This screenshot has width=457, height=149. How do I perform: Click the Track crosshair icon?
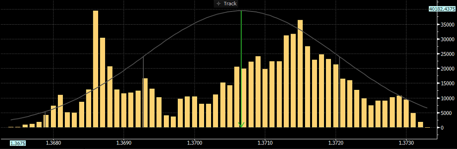pyautogui.click(x=219, y=4)
